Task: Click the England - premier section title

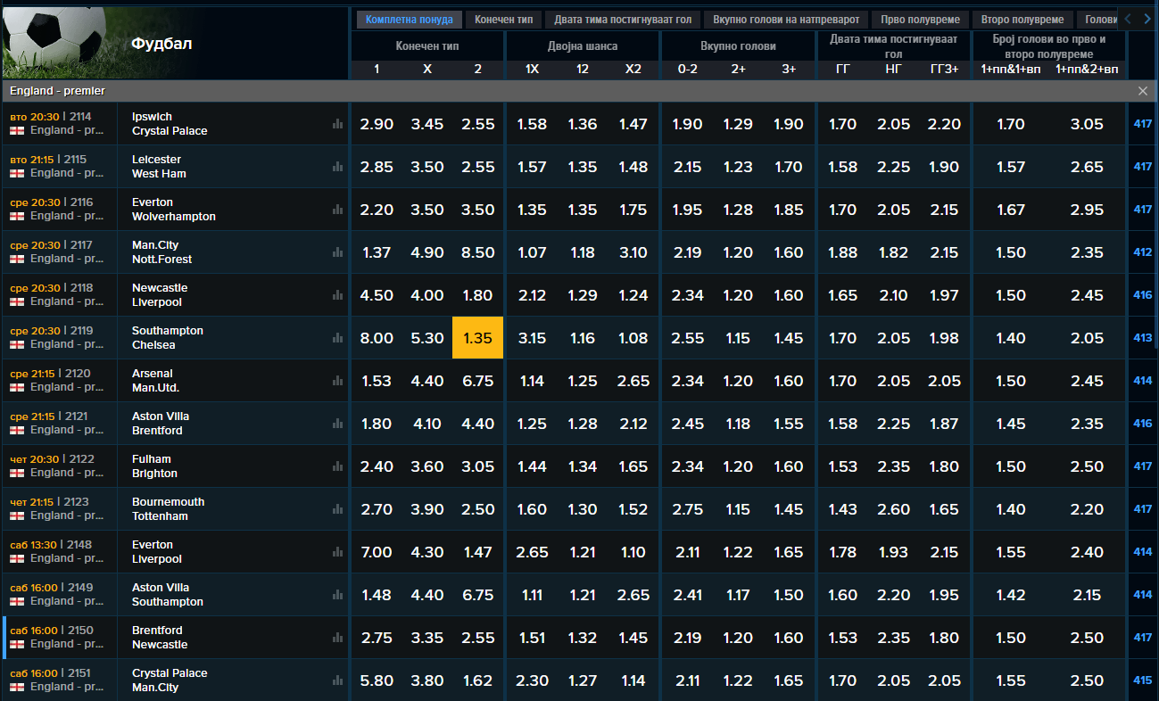Action: pyautogui.click(x=57, y=91)
